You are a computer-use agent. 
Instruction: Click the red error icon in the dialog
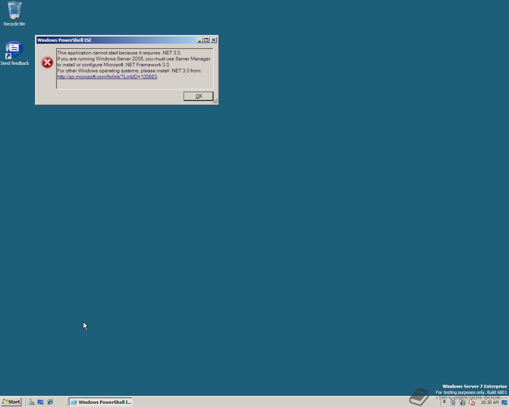[x=47, y=62]
